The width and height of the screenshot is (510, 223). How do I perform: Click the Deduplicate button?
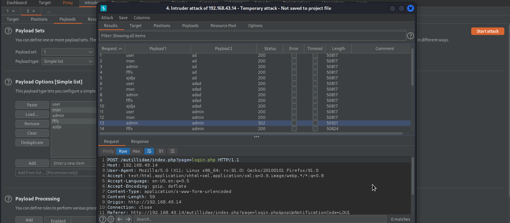coord(32,143)
